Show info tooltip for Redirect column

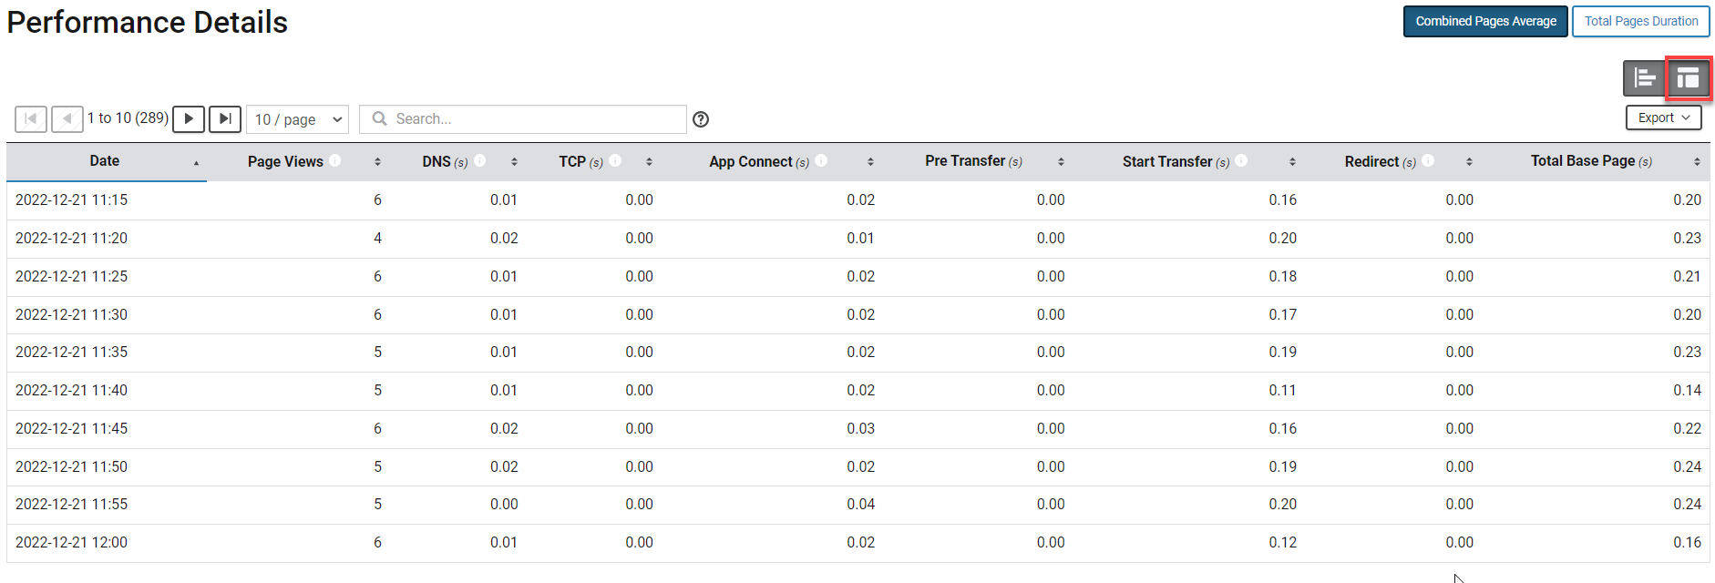(1428, 160)
